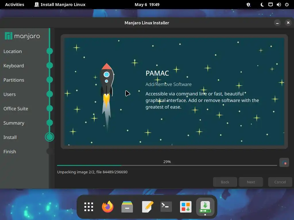Click the Back button
This screenshot has height=220, width=294.
(x=225, y=182)
